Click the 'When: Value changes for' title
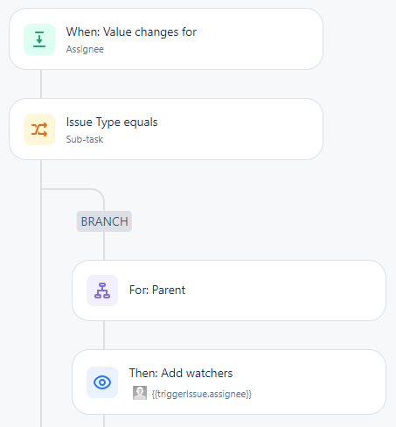396x427 pixels. click(131, 31)
